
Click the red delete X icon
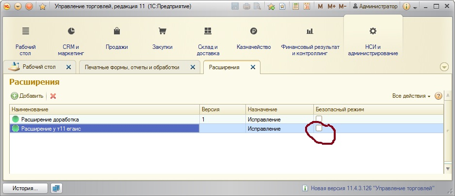click(x=53, y=96)
